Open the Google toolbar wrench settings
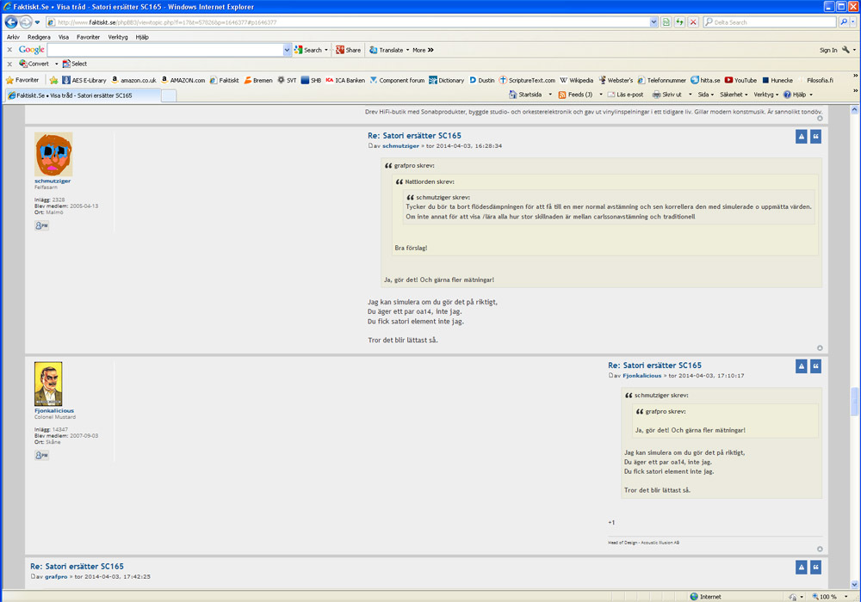The height and width of the screenshot is (602, 861). pos(846,50)
